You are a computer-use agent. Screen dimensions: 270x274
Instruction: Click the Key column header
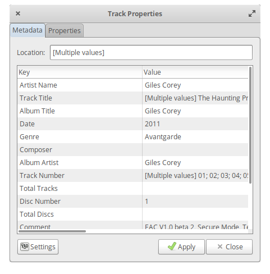tap(80, 72)
